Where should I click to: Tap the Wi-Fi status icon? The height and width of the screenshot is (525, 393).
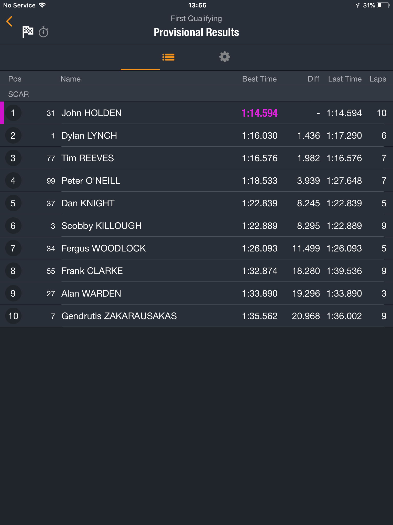(42, 5)
